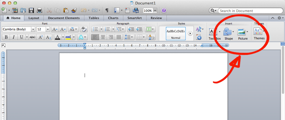Toggle superscript formatting
Viewport: 285px width, 120px height.
pyautogui.click(x=40, y=37)
